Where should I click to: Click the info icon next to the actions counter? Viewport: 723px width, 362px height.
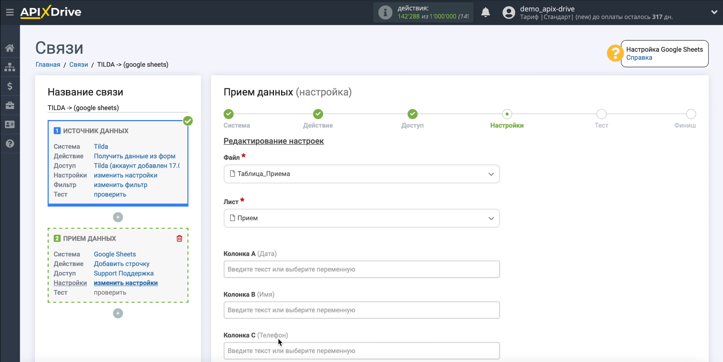point(385,13)
